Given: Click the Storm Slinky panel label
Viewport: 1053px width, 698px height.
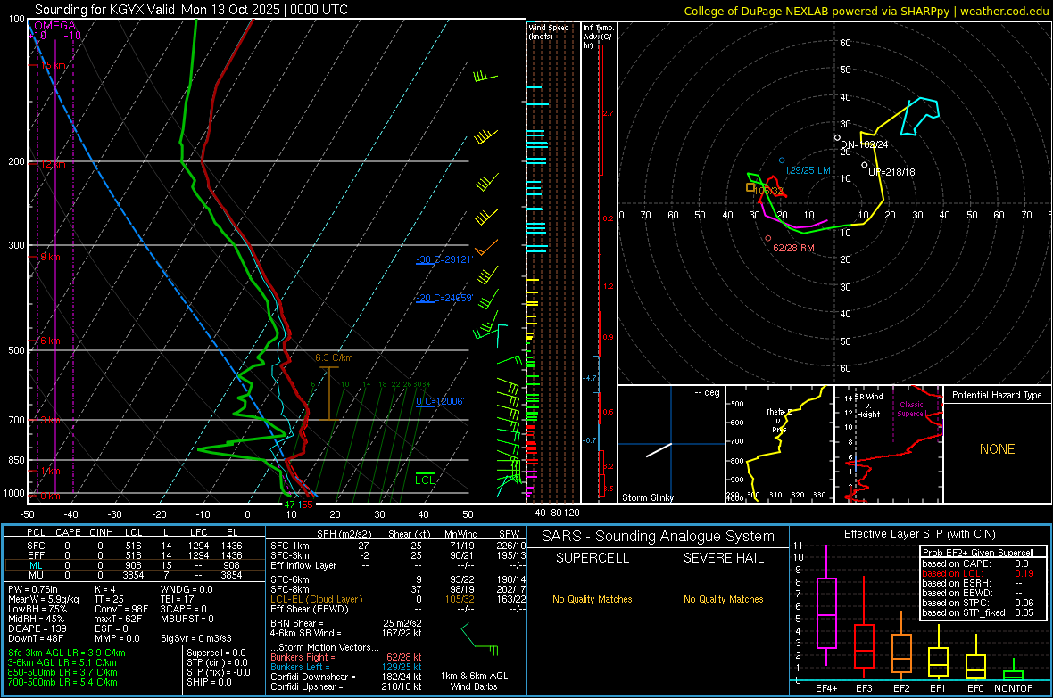Looking at the screenshot, I should pos(647,497).
